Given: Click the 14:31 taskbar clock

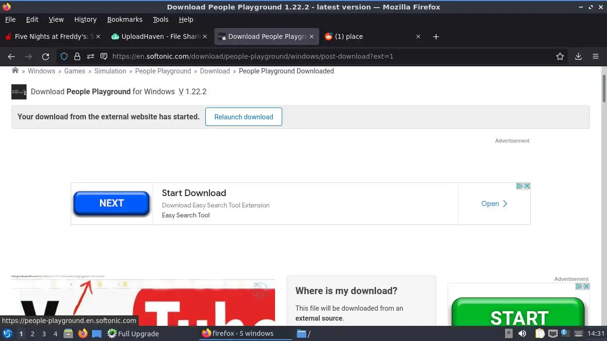Looking at the screenshot, I should (x=596, y=333).
